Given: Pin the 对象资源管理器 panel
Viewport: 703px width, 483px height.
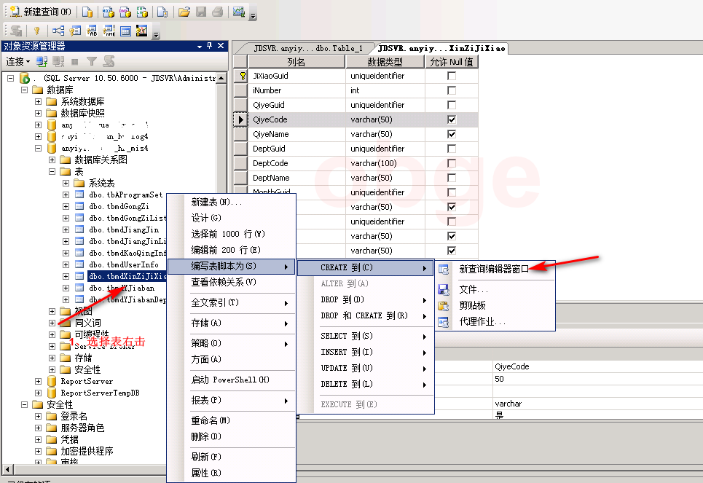Looking at the screenshot, I should click(209, 46).
